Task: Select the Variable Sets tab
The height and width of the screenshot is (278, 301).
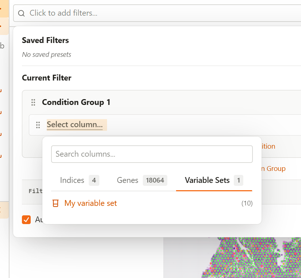Action: click(x=207, y=180)
